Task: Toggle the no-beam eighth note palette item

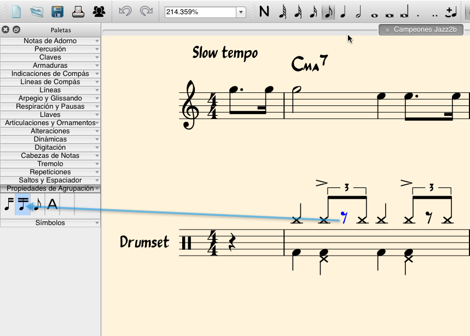Action: [x=37, y=204]
